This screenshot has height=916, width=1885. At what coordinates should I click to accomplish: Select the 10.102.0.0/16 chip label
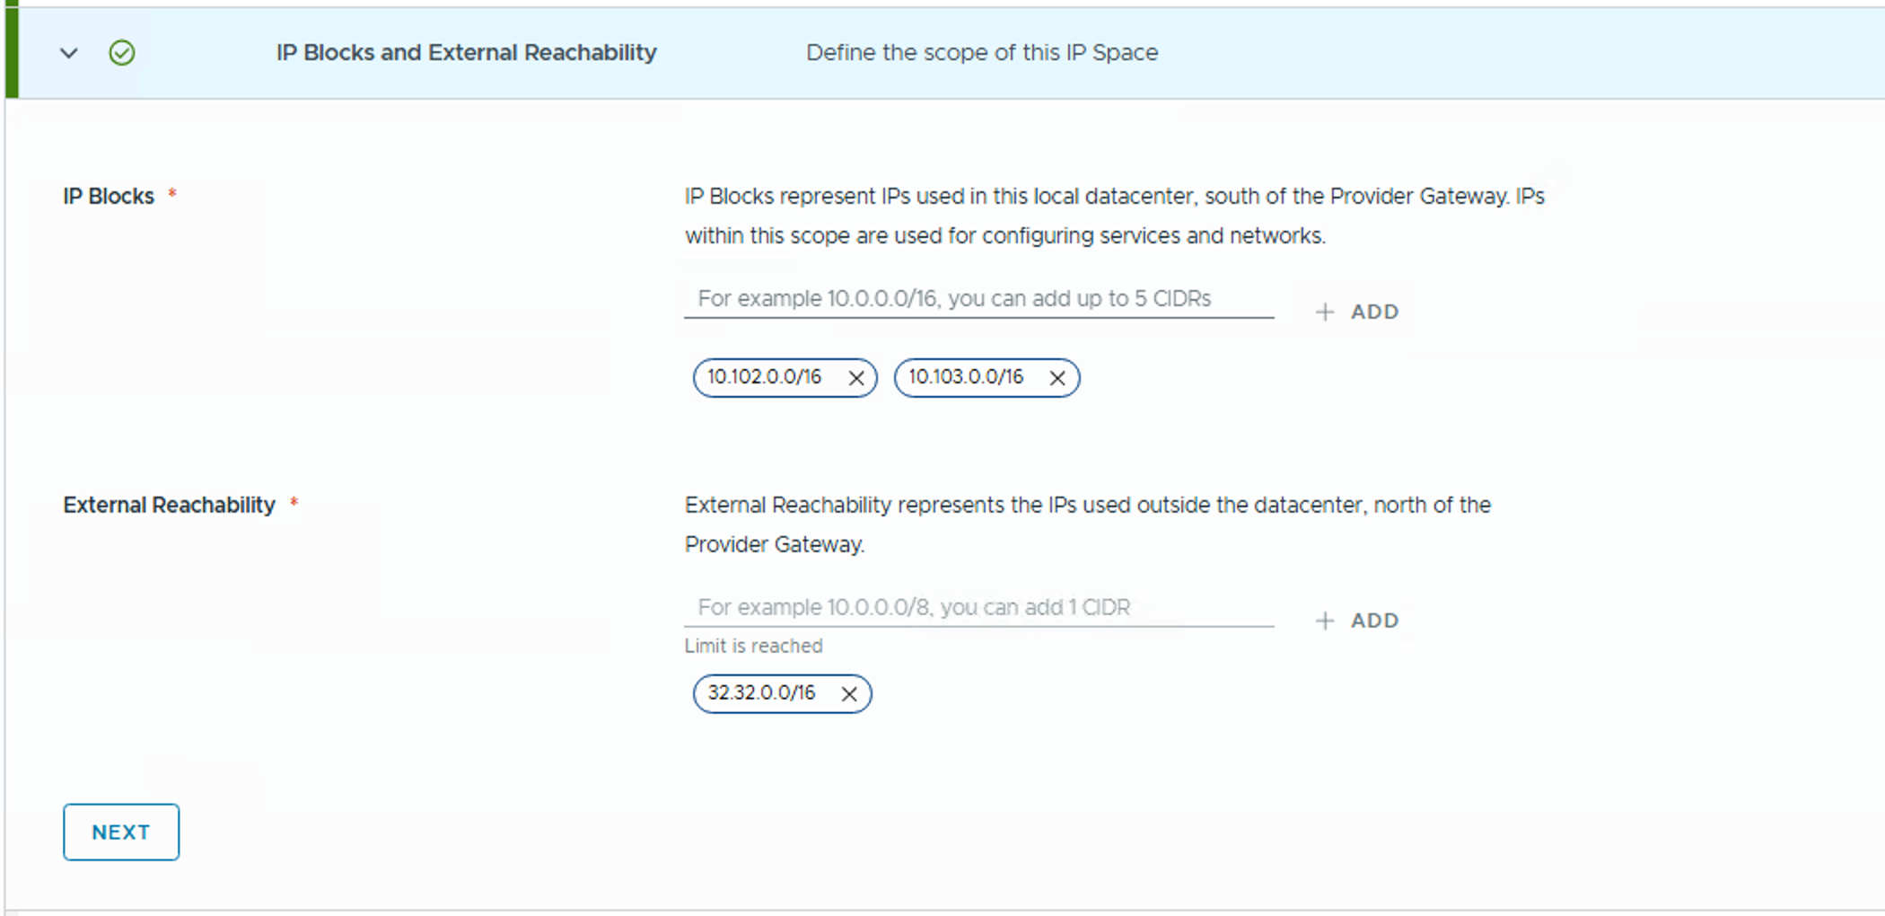(x=765, y=377)
